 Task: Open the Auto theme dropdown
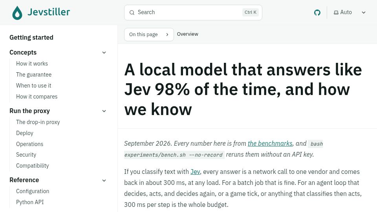350,13
